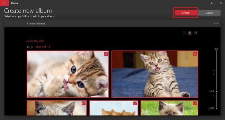Click the 13/12 date label

(x=30, y=47)
